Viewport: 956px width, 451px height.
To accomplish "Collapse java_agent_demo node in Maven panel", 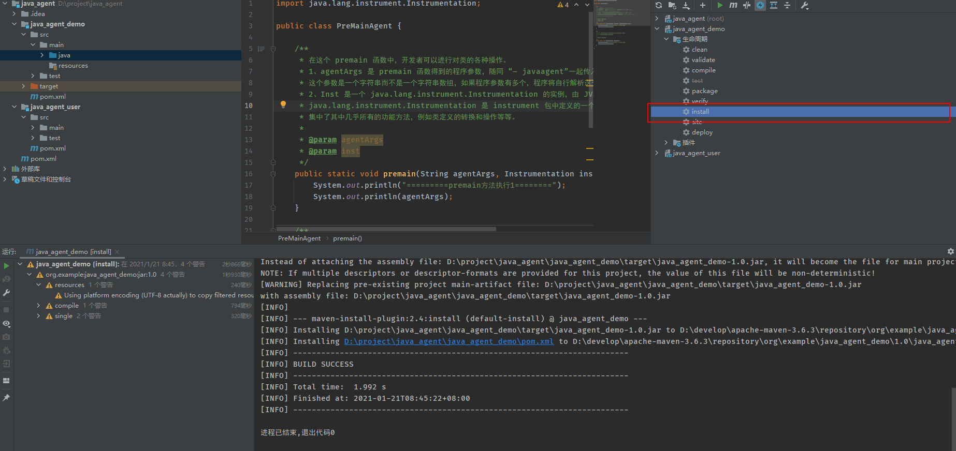I will click(657, 29).
